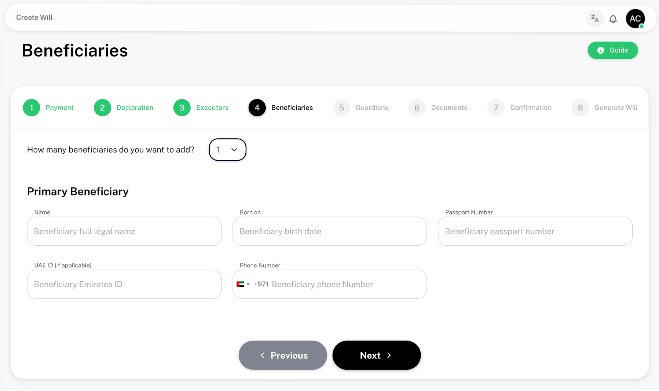Click the Next button
659x391 pixels.
coord(377,355)
